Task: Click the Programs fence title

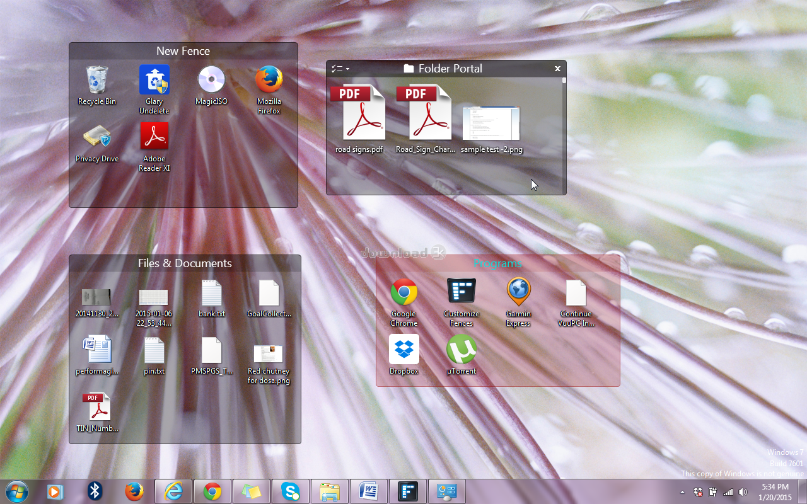Action: tap(498, 263)
